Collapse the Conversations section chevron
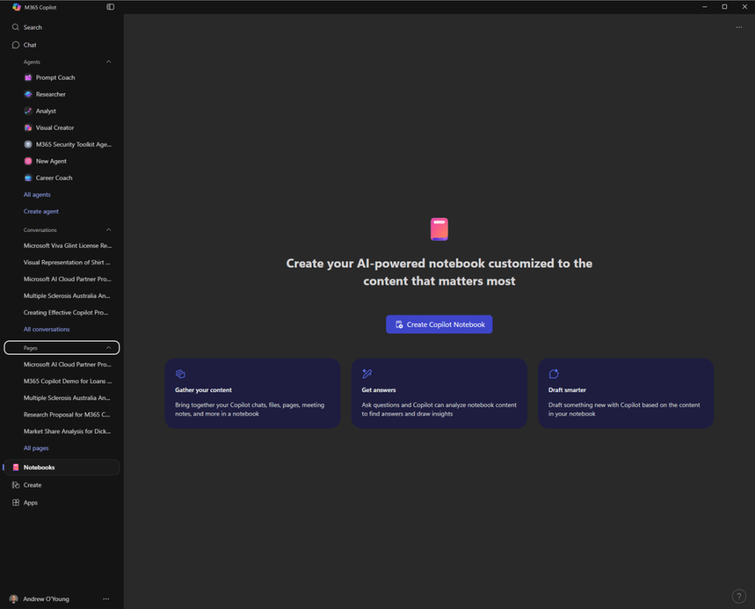 coord(109,230)
